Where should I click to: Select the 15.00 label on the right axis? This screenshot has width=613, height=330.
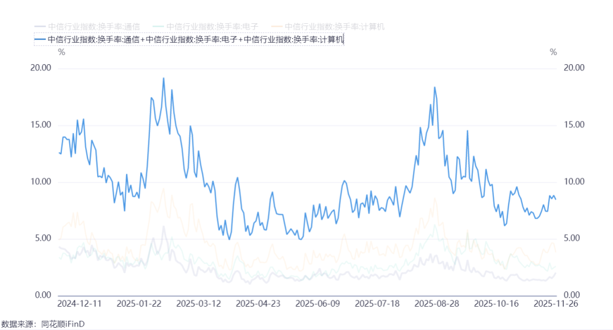click(574, 125)
